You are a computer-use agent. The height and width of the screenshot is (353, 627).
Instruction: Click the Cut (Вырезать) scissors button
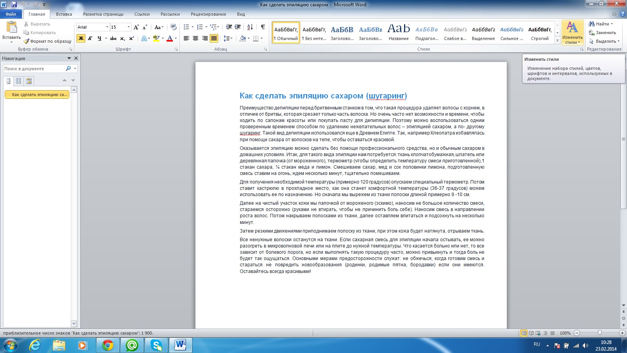[37, 24]
